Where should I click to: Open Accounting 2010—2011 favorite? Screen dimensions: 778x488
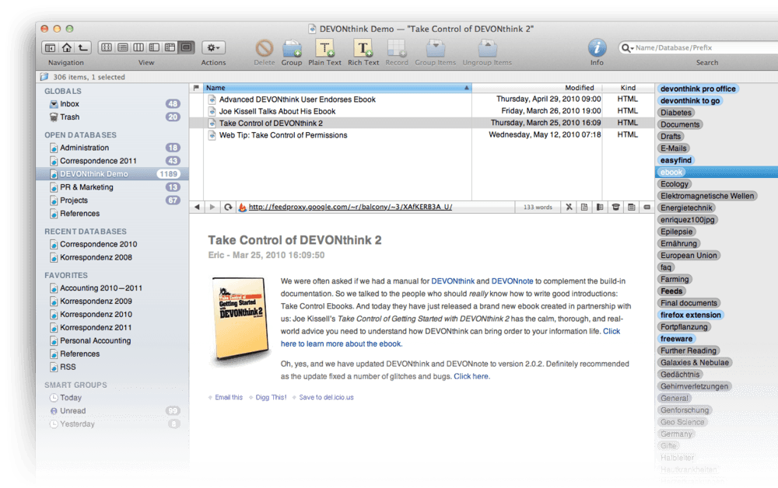click(113, 288)
